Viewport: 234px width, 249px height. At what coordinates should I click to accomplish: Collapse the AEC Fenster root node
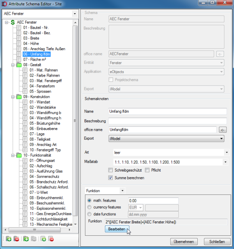tap(7, 23)
